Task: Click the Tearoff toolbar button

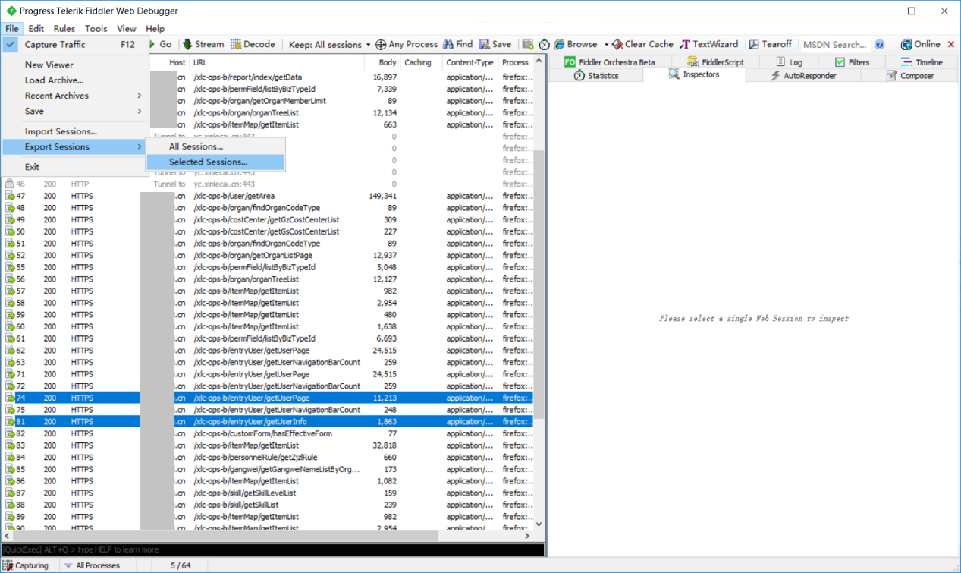Action: [x=771, y=45]
